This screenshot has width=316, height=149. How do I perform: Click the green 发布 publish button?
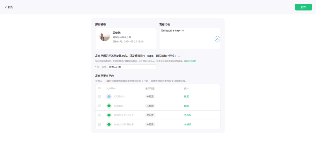(303, 7)
